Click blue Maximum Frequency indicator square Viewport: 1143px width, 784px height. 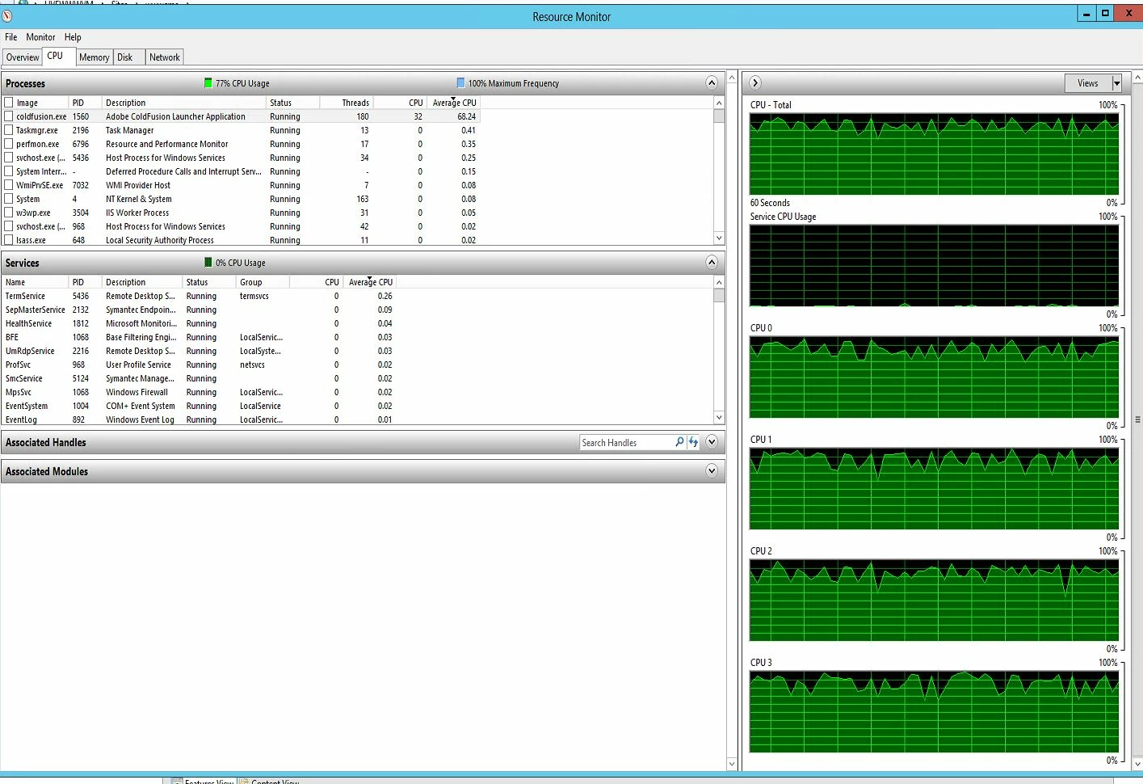[460, 82]
